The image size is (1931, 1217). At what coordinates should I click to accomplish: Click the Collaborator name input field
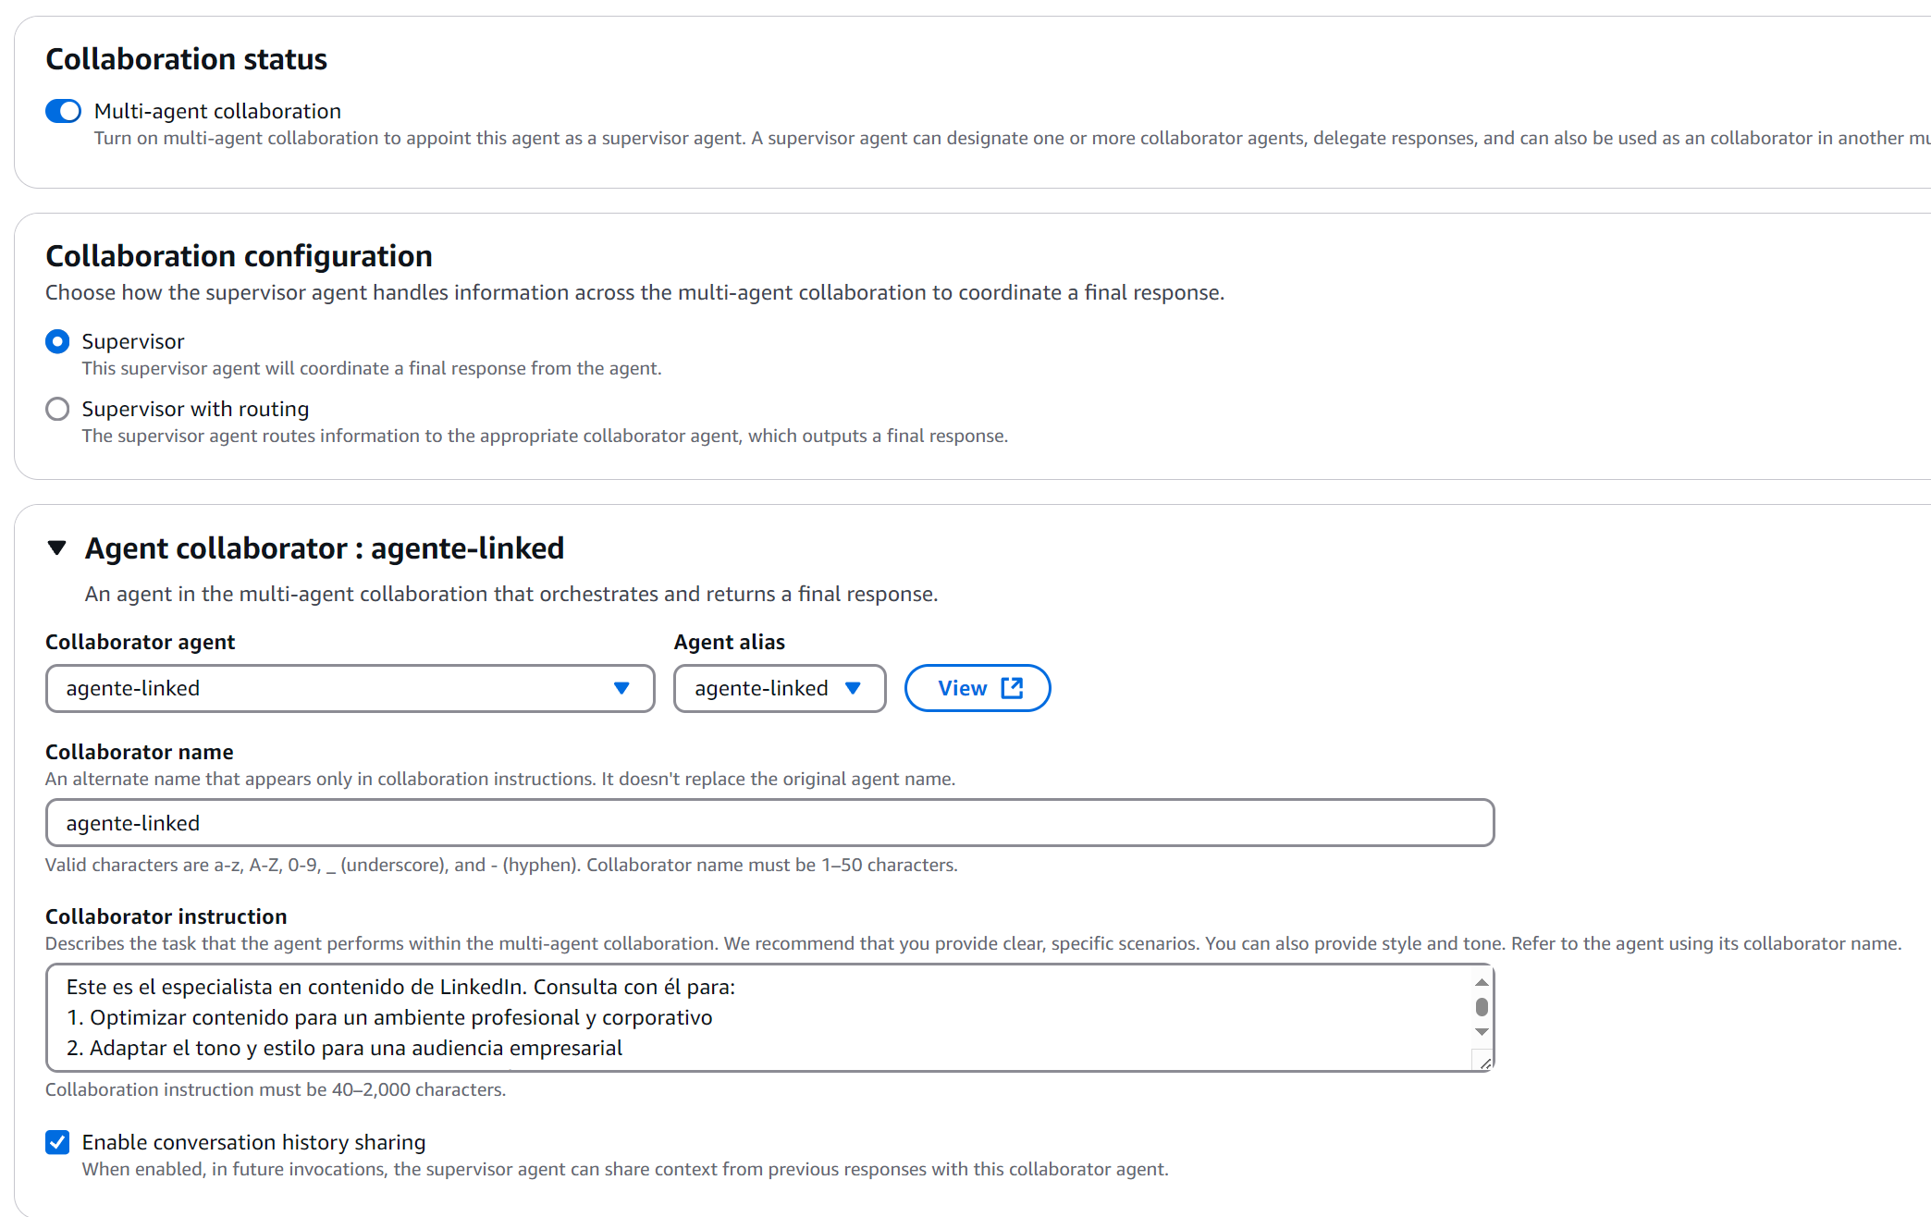click(x=769, y=823)
